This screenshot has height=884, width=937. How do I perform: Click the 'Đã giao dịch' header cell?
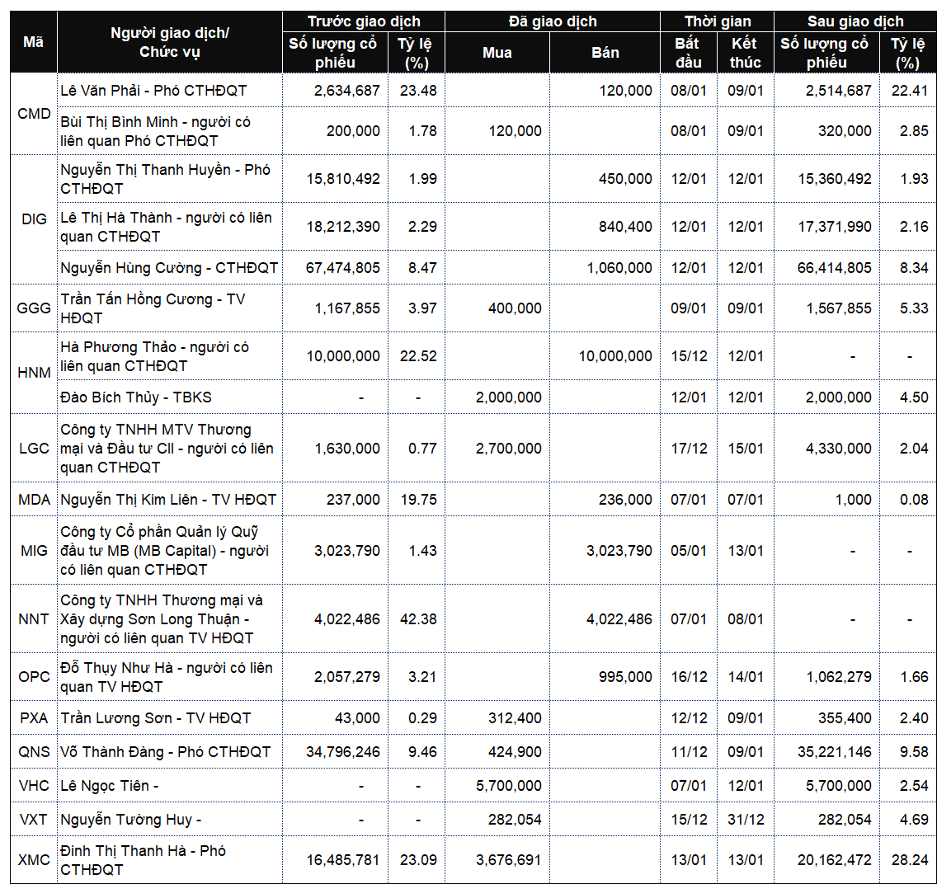552,21
